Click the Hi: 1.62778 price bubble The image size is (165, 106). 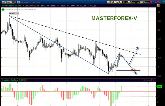[x=14, y=13]
